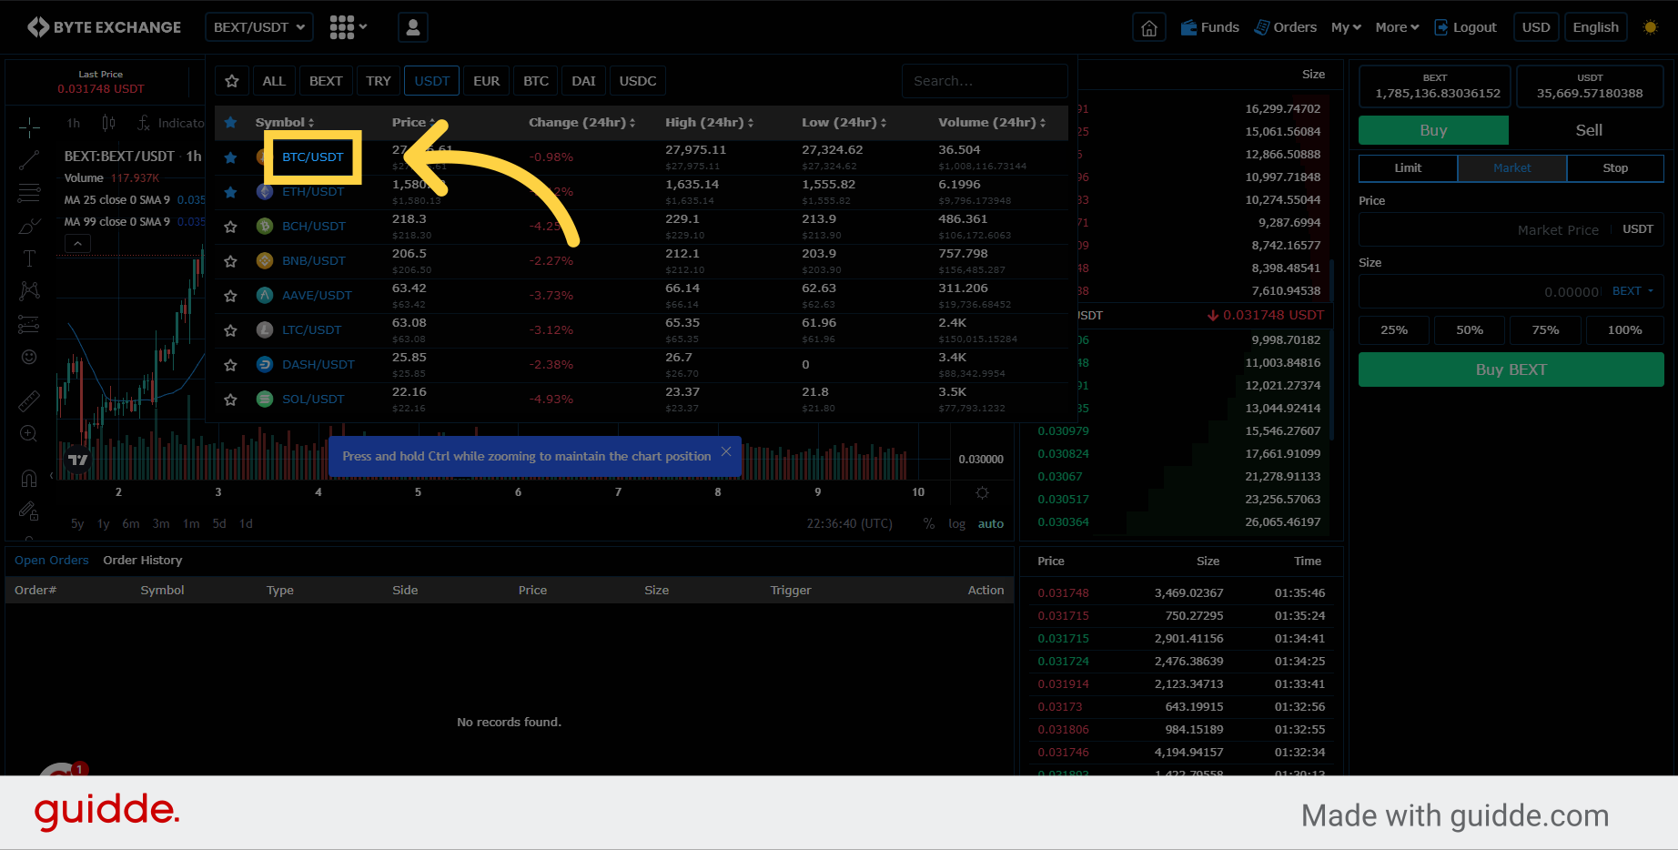1678x850 pixels.
Task: Set order size to 100%
Action: [x=1624, y=329]
